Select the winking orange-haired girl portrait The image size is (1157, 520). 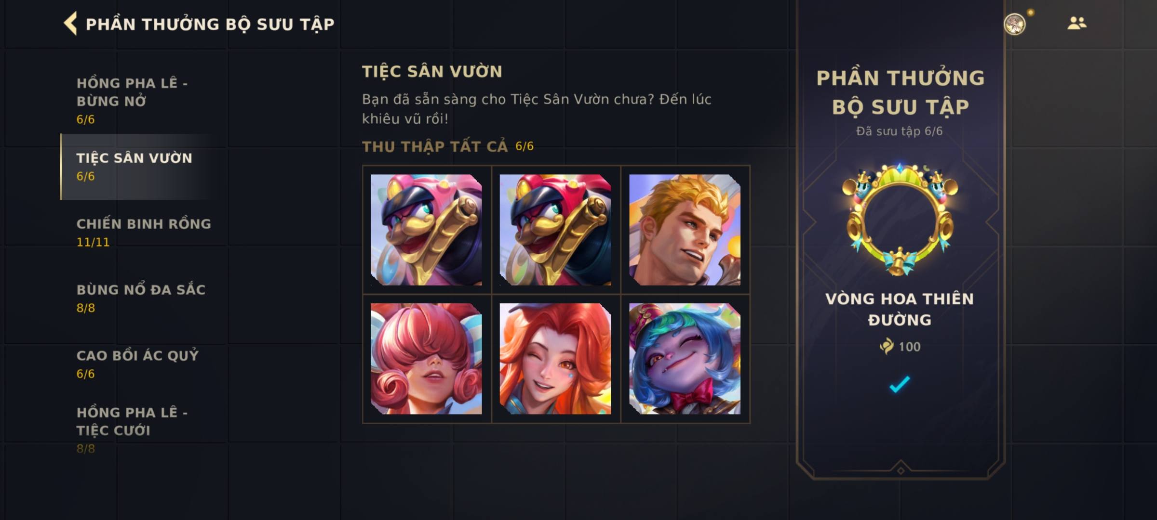pyautogui.click(x=555, y=359)
